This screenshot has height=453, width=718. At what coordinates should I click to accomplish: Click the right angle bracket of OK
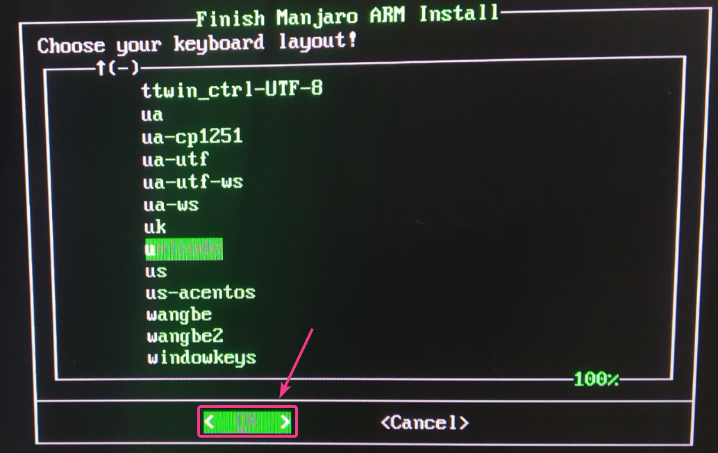click(x=285, y=422)
